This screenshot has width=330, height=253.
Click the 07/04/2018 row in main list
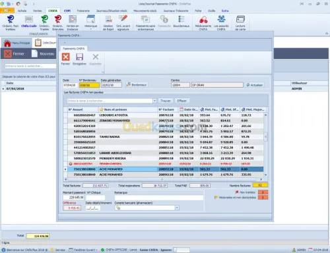coord(28,89)
